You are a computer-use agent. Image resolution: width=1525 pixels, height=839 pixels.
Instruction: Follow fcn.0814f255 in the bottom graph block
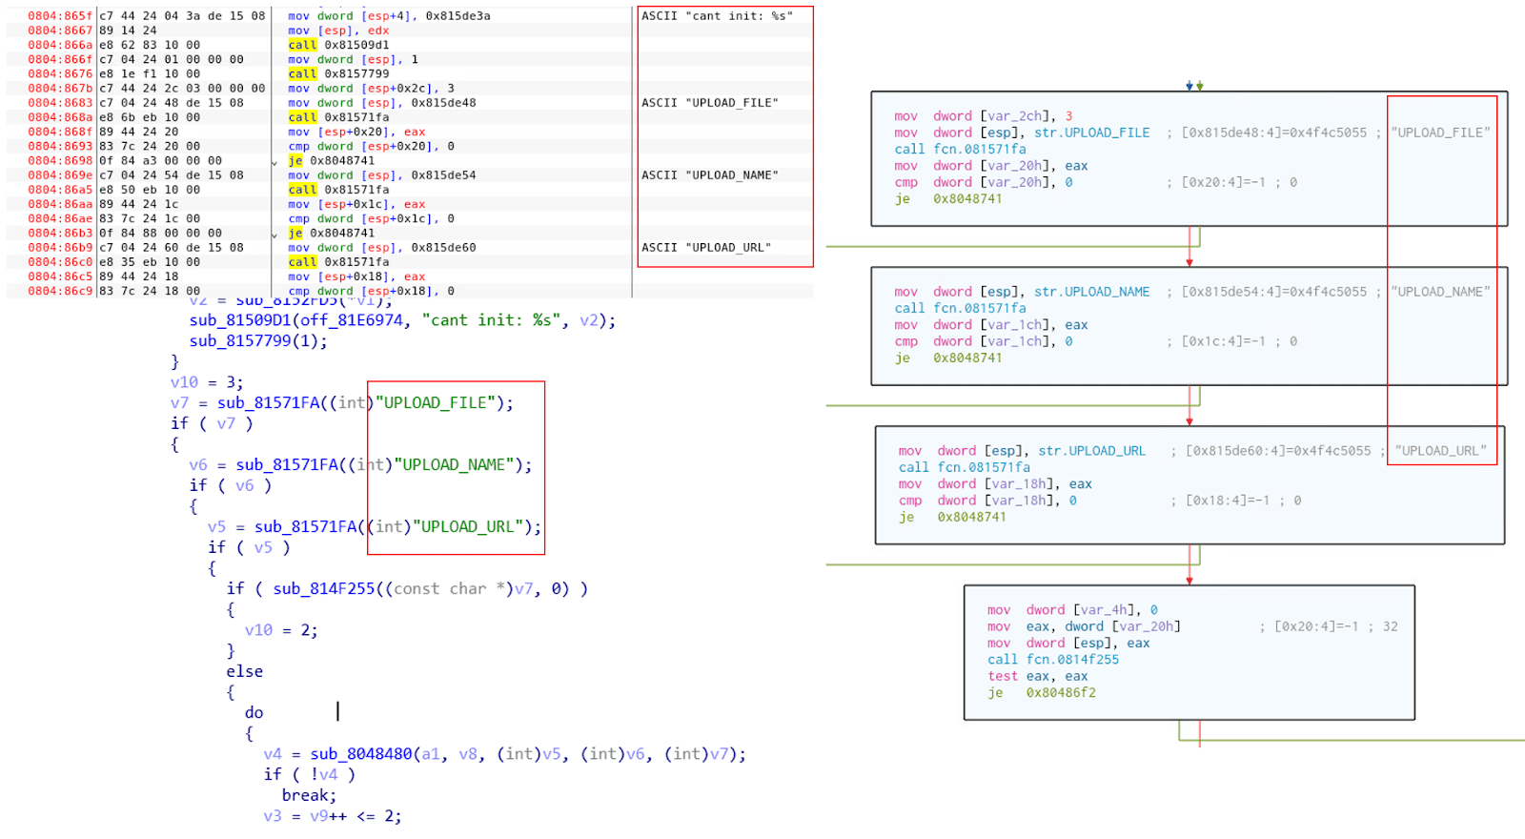click(1072, 660)
